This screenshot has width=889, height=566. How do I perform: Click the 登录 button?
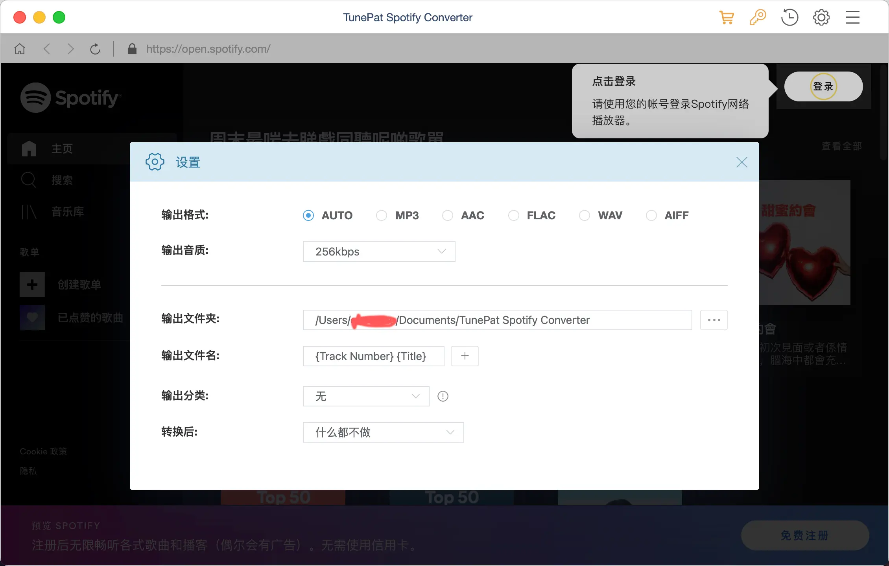823,86
